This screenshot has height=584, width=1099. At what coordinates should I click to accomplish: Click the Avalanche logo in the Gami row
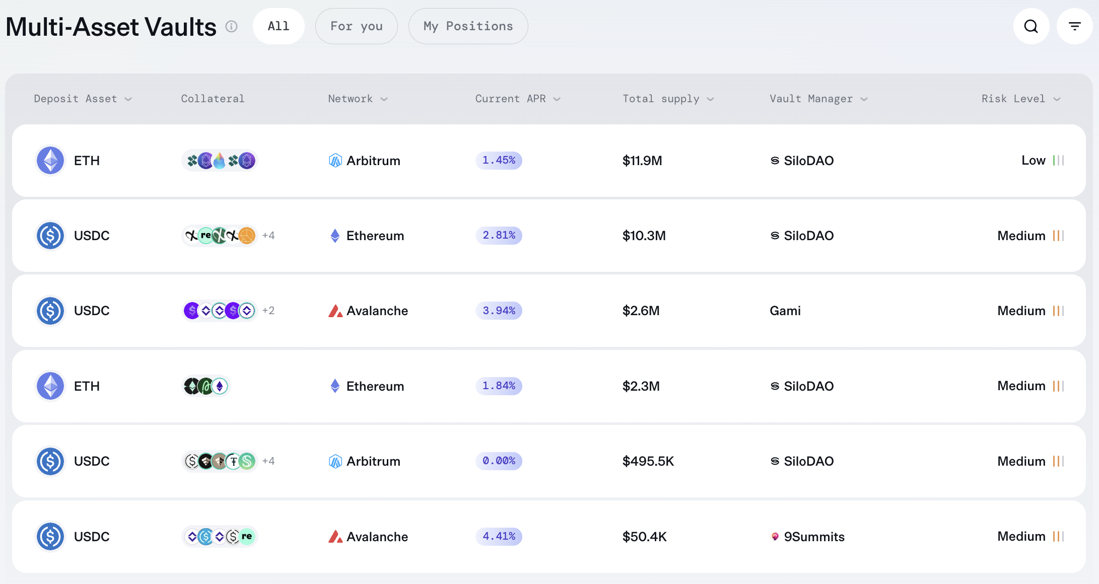(335, 311)
